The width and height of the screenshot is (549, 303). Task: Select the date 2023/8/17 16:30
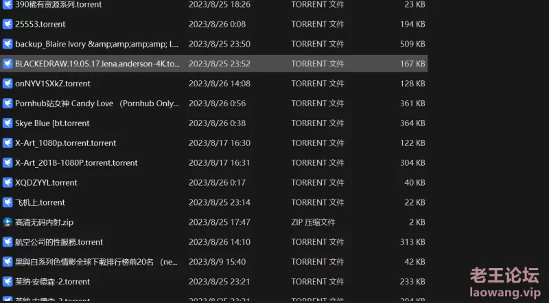pos(220,143)
